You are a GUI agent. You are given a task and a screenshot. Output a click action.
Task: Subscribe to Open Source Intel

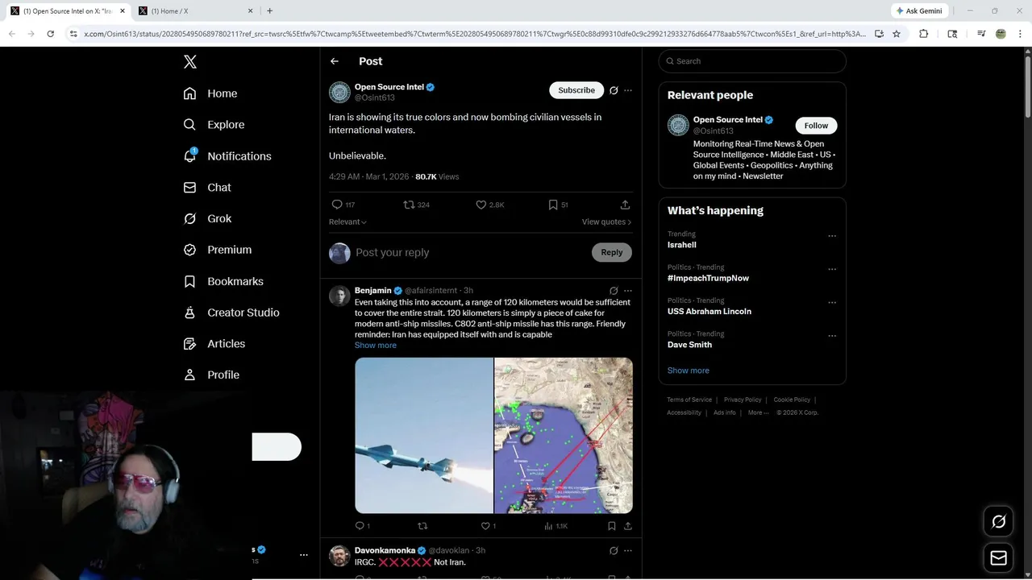[576, 90]
